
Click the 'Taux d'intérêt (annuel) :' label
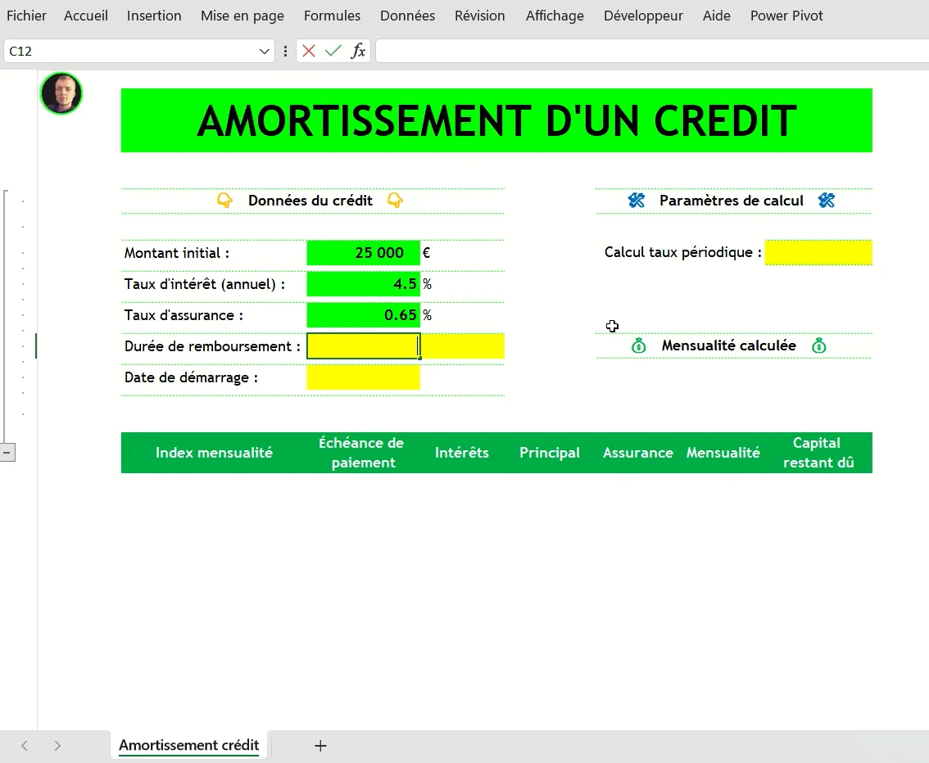tap(205, 284)
